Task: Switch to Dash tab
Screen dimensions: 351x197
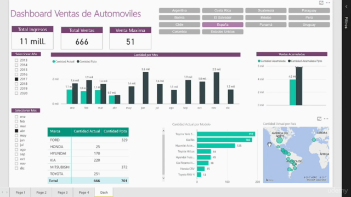Action: [104, 192]
